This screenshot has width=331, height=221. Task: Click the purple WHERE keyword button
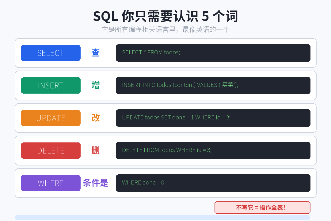pos(51,183)
